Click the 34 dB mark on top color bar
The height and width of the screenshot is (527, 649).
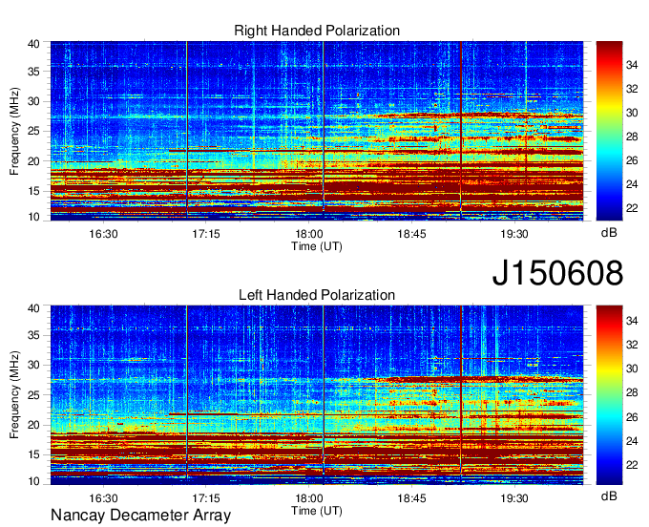pos(632,65)
